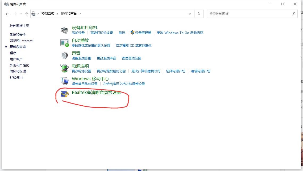Select 系统和安全 in the sidebar

click(x=17, y=34)
